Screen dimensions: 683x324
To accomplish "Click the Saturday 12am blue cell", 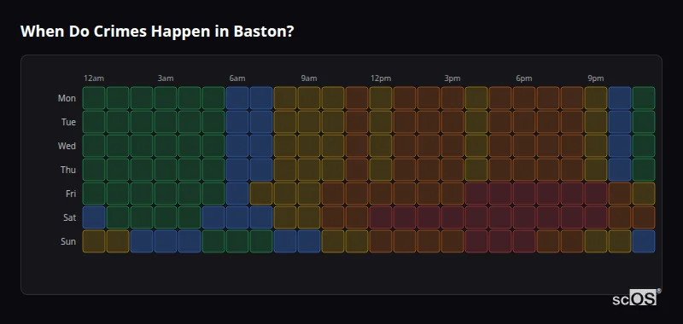I will click(x=94, y=217).
